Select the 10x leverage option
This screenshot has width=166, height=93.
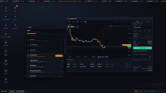(x=150, y=36)
